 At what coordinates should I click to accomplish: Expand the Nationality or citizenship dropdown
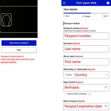click(86, 75)
